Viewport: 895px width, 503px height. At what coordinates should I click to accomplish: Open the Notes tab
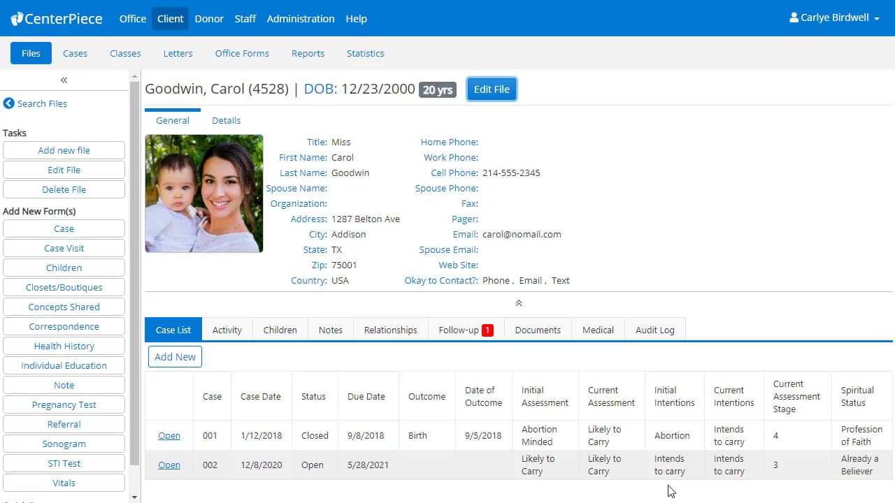click(x=330, y=330)
